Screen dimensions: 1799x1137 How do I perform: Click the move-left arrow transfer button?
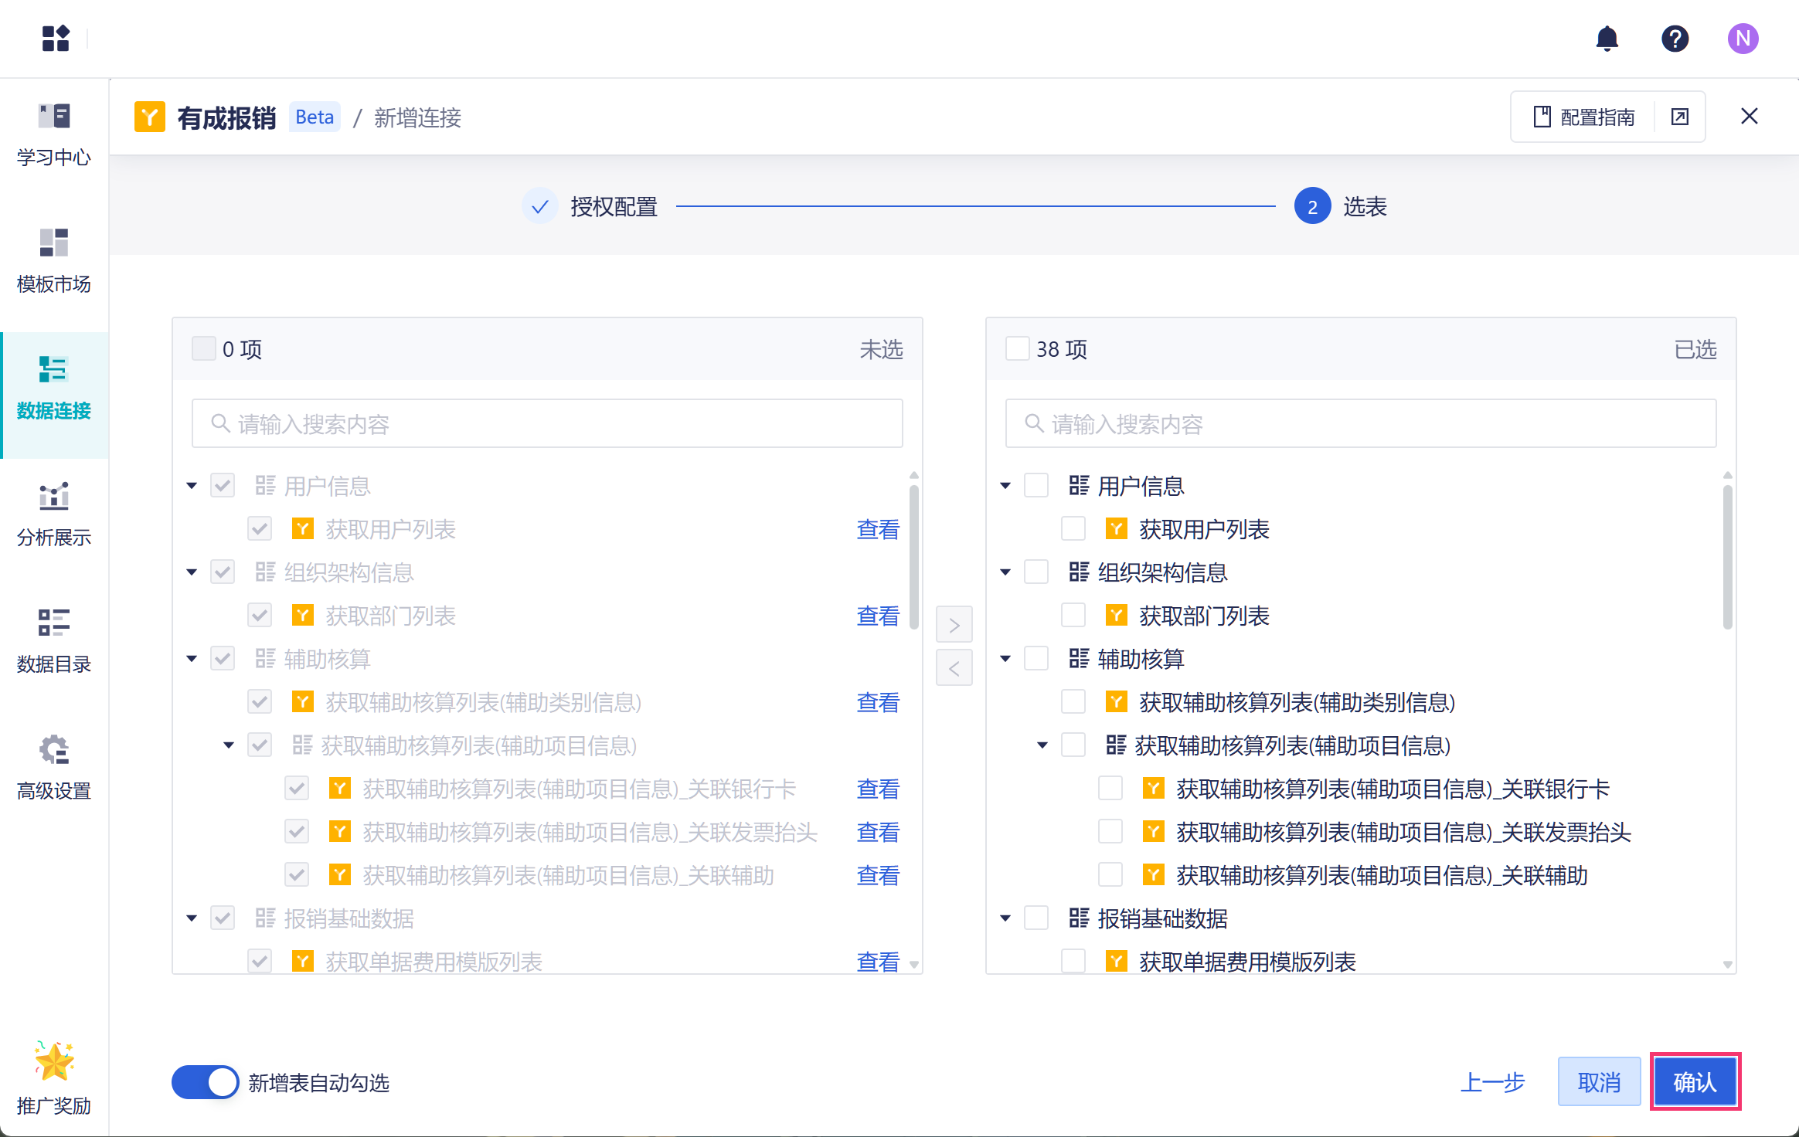pos(954,668)
